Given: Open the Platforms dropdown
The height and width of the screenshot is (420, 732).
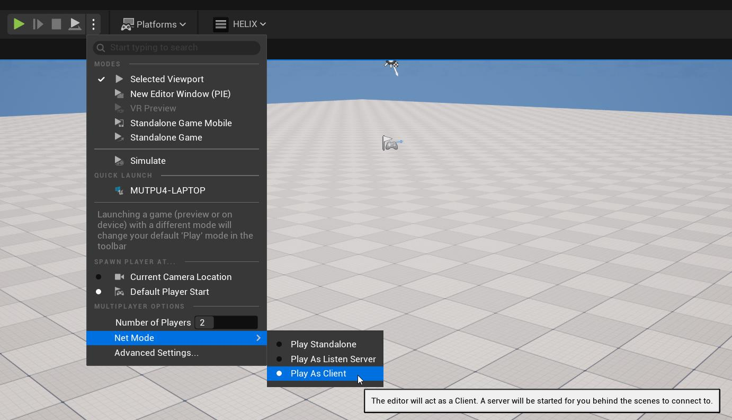Looking at the screenshot, I should click(154, 24).
